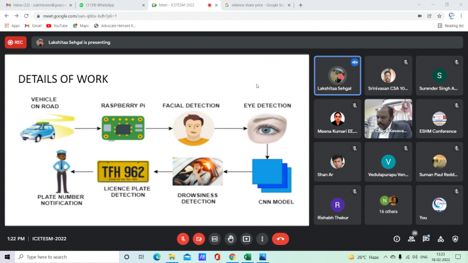The width and height of the screenshot is (468, 263).
Task: Open the meeting details info icon
Action: 396,239
